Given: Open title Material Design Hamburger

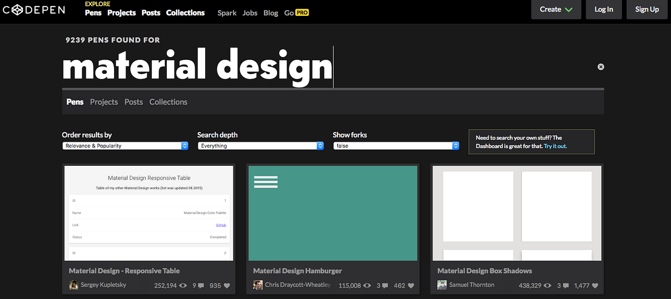Looking at the screenshot, I should pos(298,271).
